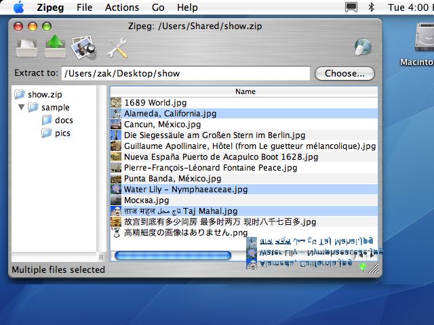Click the open archive toolbar icon
This screenshot has height=325, width=434.
[26, 48]
